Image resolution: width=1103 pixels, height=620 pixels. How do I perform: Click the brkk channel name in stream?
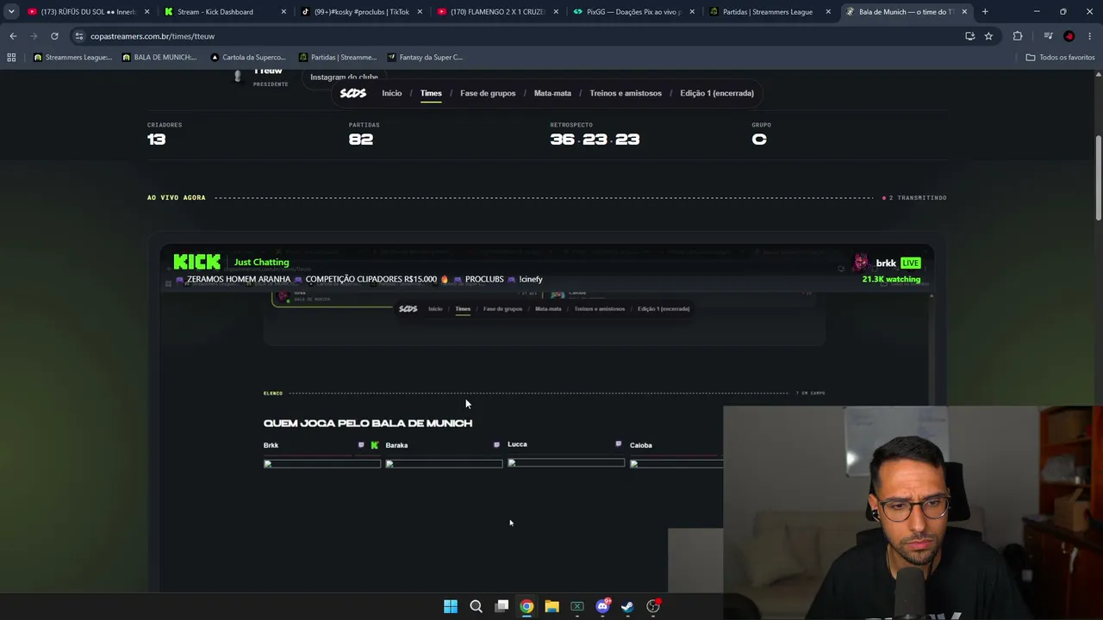pos(886,263)
